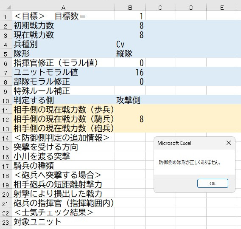The height and width of the screenshot is (229, 241).
Task: Select column A header
Action: [x=63, y=7]
